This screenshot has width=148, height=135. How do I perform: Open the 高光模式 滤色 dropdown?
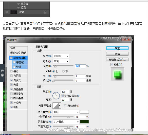(66, 112)
